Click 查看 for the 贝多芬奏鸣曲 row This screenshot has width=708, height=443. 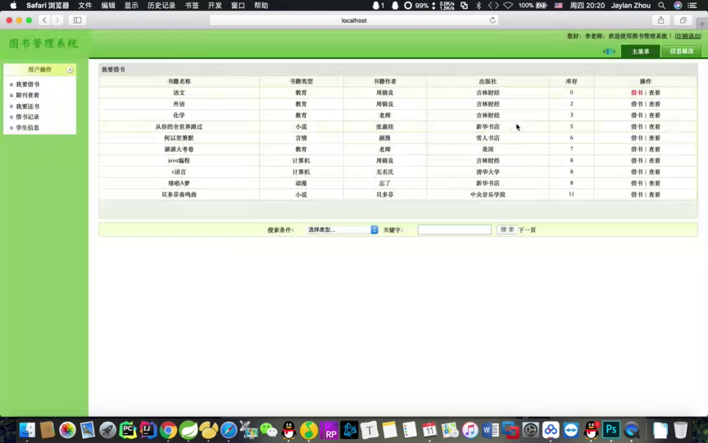[x=654, y=194]
